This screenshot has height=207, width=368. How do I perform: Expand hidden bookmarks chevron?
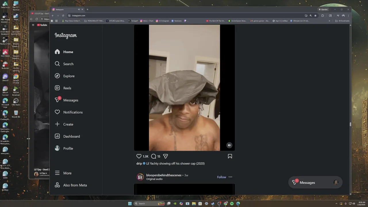[x=329, y=21]
